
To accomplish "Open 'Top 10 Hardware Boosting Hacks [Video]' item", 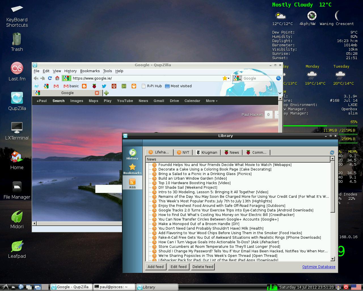I will [x=194, y=183].
